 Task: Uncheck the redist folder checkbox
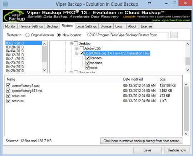[88, 68]
